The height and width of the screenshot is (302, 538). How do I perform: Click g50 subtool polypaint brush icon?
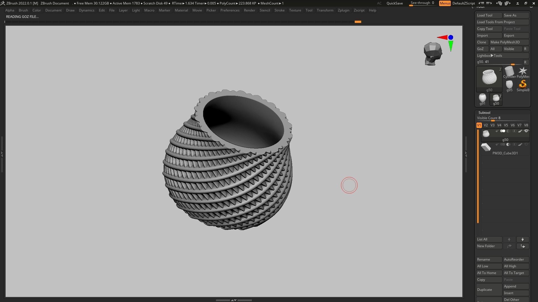tap(520, 131)
